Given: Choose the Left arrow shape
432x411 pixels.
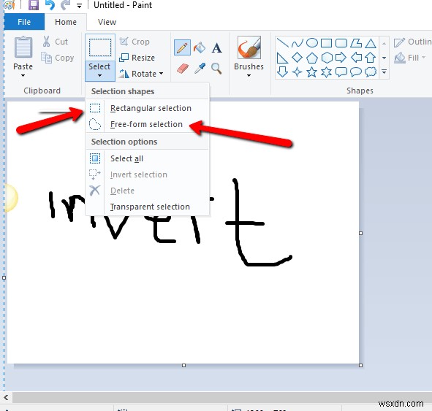Looking at the screenshot, I should [x=356, y=58].
